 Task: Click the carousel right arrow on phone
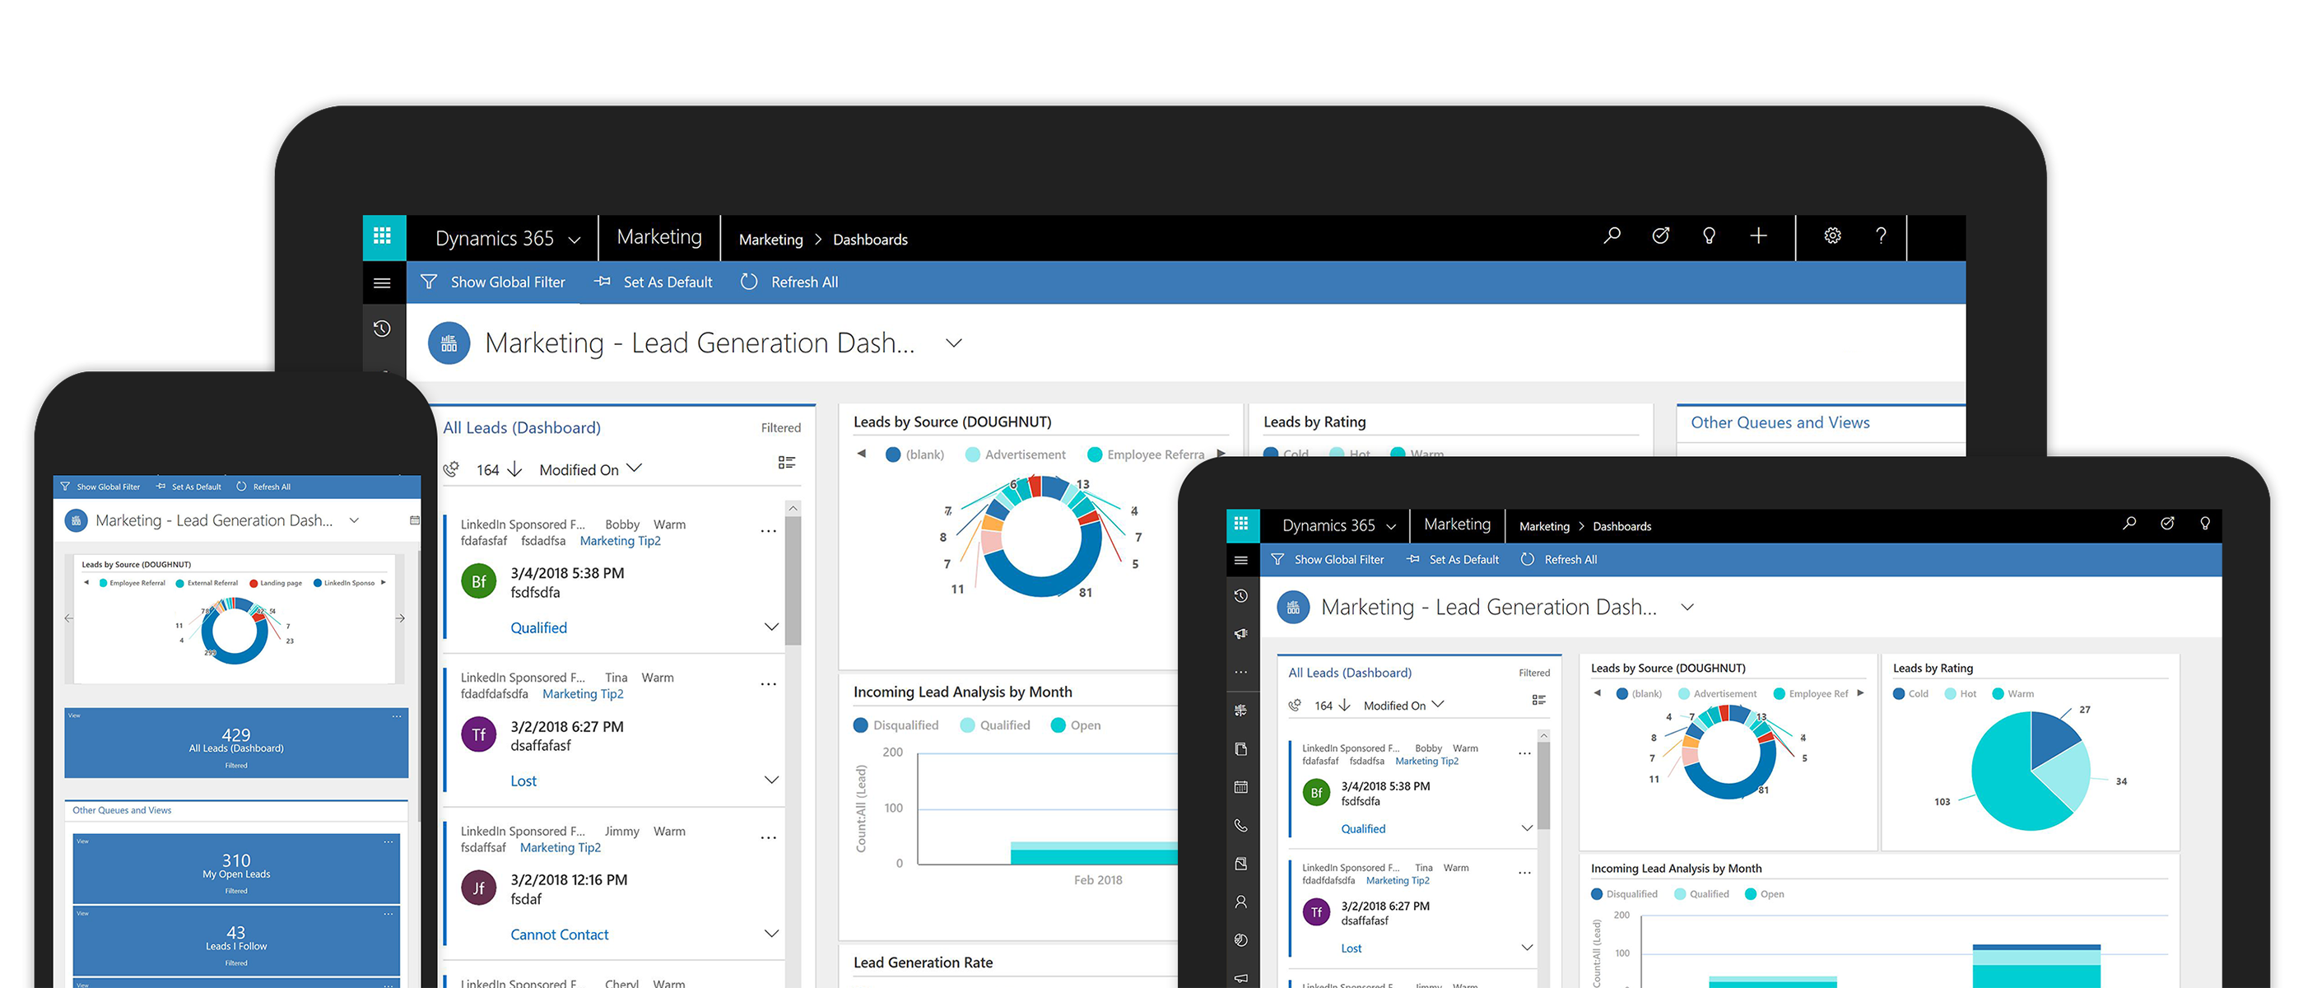[x=401, y=617]
